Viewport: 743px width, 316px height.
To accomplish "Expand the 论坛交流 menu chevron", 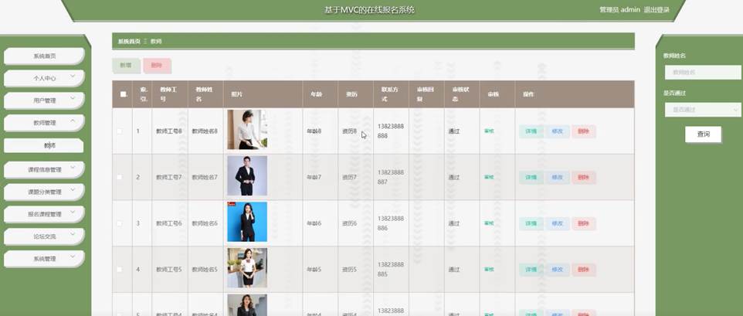I will [73, 234].
